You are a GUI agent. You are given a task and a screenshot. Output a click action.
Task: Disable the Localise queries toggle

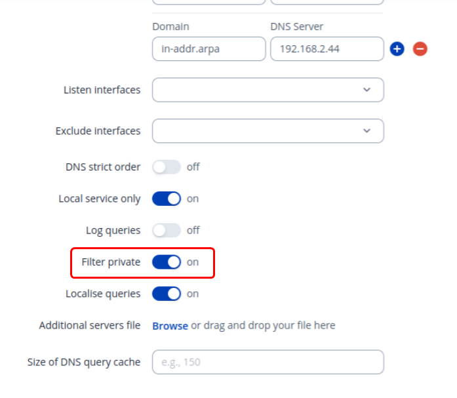point(167,294)
